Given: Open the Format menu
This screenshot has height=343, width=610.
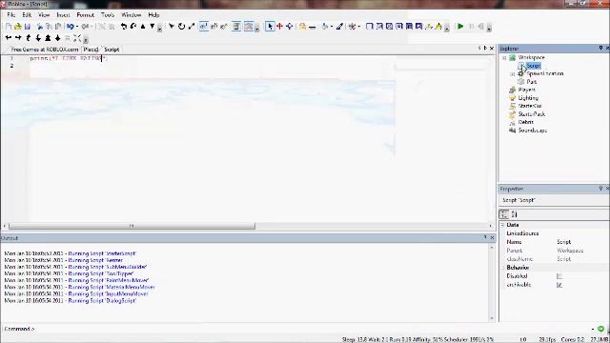Looking at the screenshot, I should [x=85, y=15].
